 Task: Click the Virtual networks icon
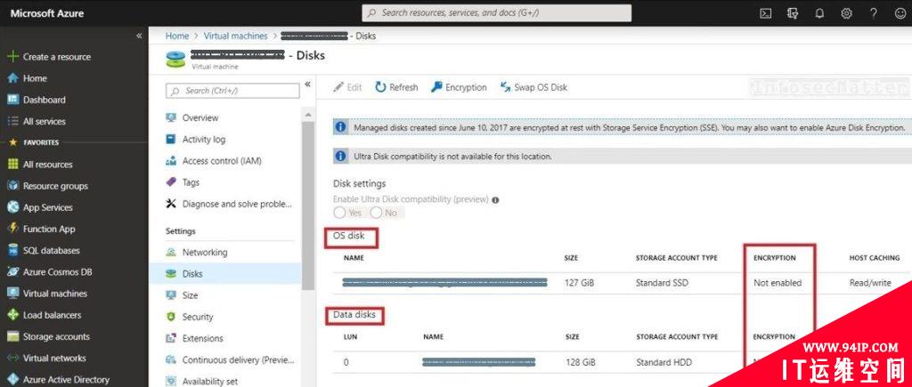click(x=12, y=358)
